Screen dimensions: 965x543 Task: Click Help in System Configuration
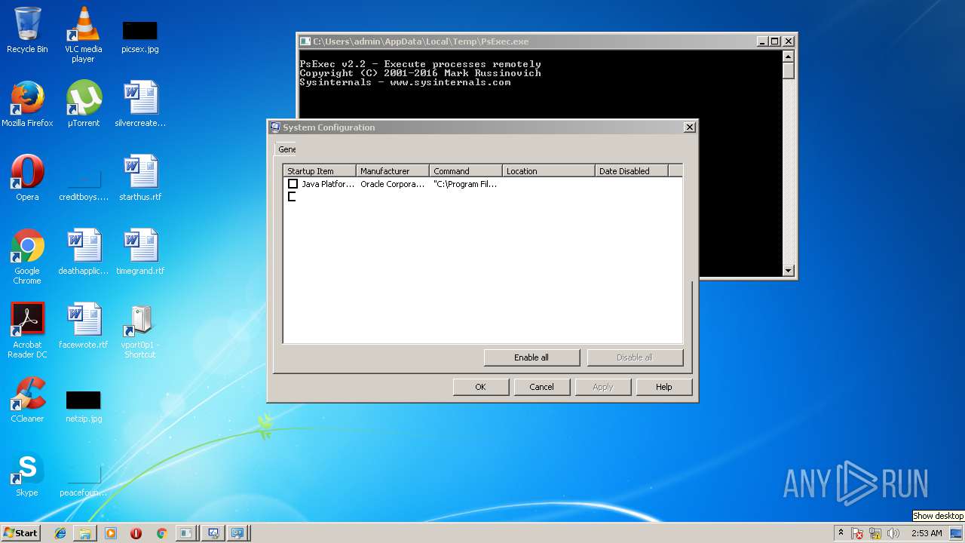pyautogui.click(x=663, y=387)
